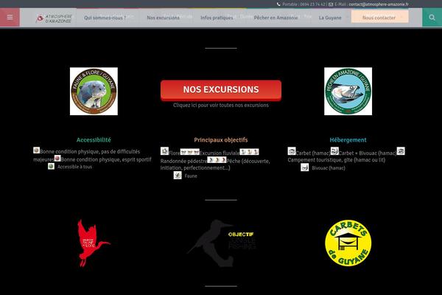Click the 'Accessible à tous' text
442x295 pixels.
click(x=74, y=167)
